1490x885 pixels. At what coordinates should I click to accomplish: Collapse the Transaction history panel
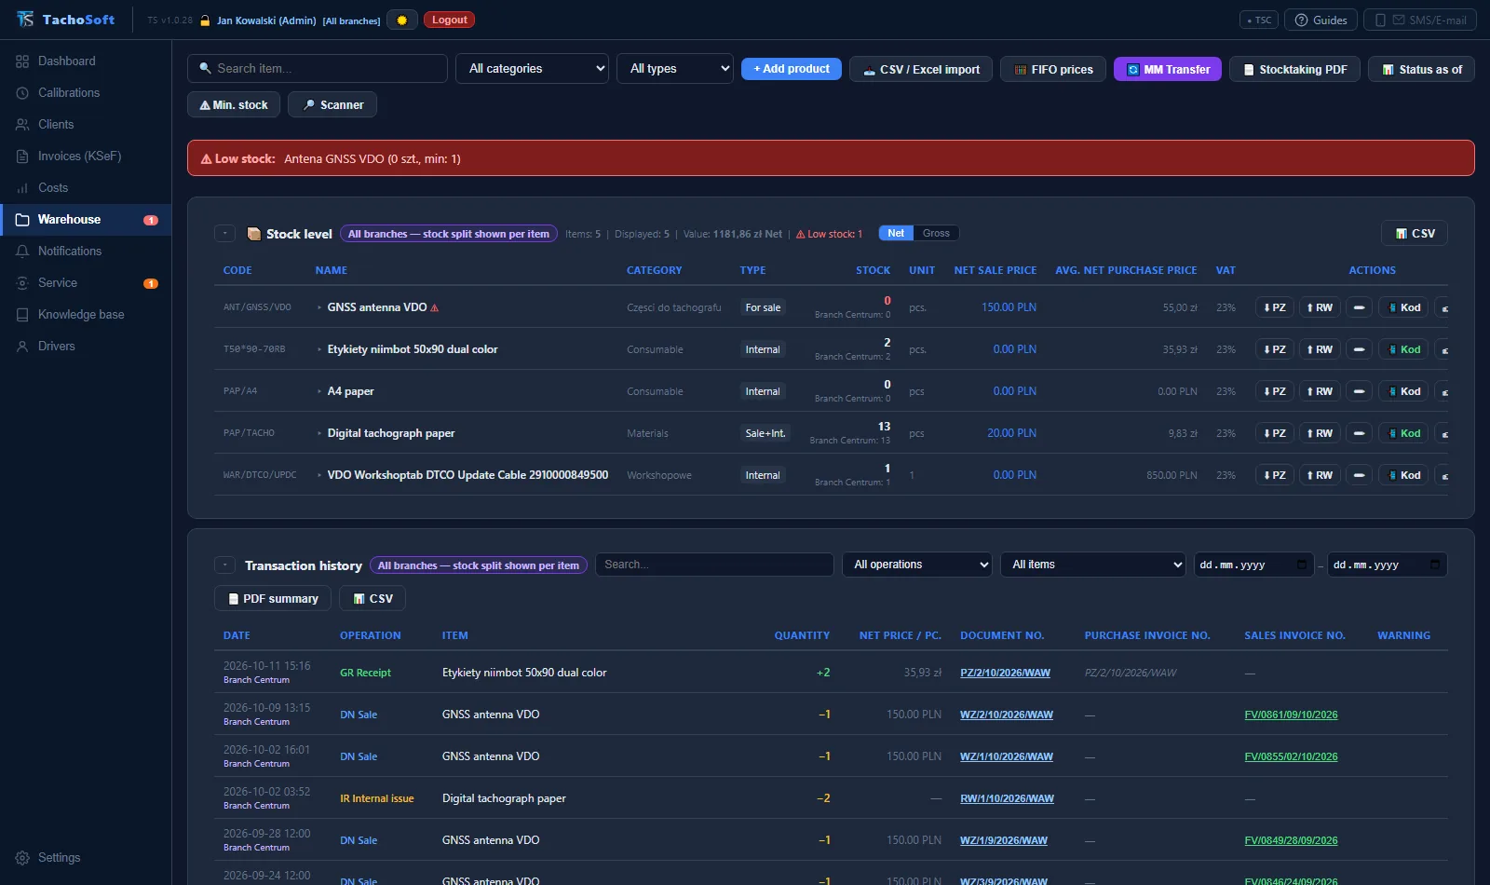pyautogui.click(x=224, y=565)
